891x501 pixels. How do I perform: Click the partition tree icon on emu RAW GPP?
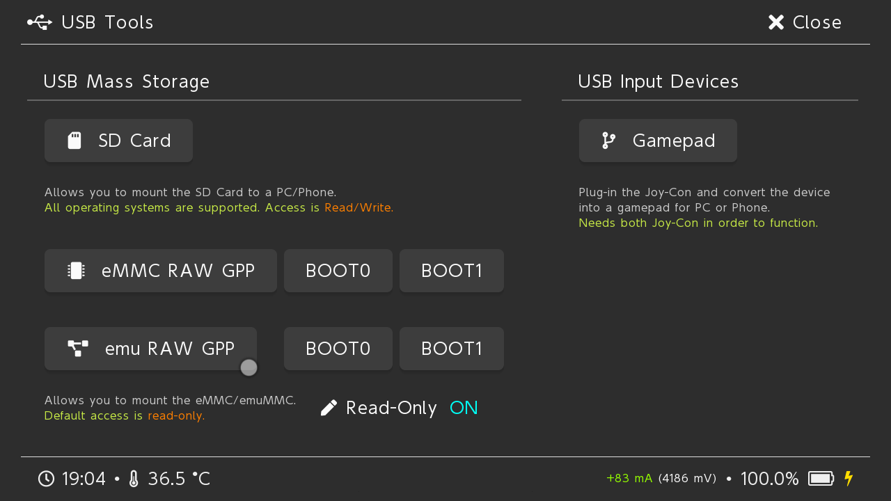click(x=78, y=349)
